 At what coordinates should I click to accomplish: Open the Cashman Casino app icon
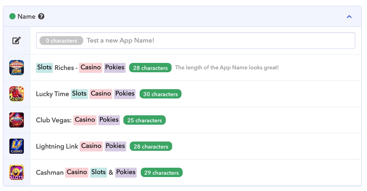coord(17,172)
